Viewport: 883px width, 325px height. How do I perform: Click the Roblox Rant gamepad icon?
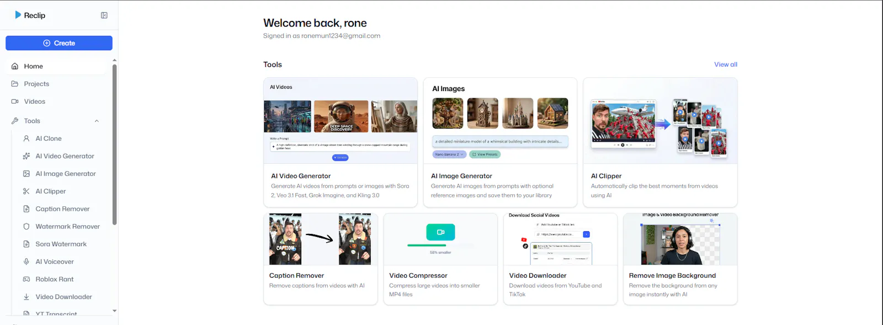26,279
